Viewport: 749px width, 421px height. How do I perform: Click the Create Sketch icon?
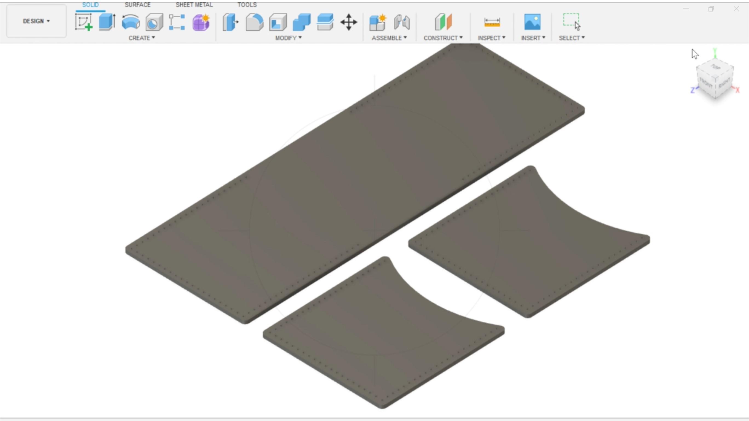(x=83, y=22)
